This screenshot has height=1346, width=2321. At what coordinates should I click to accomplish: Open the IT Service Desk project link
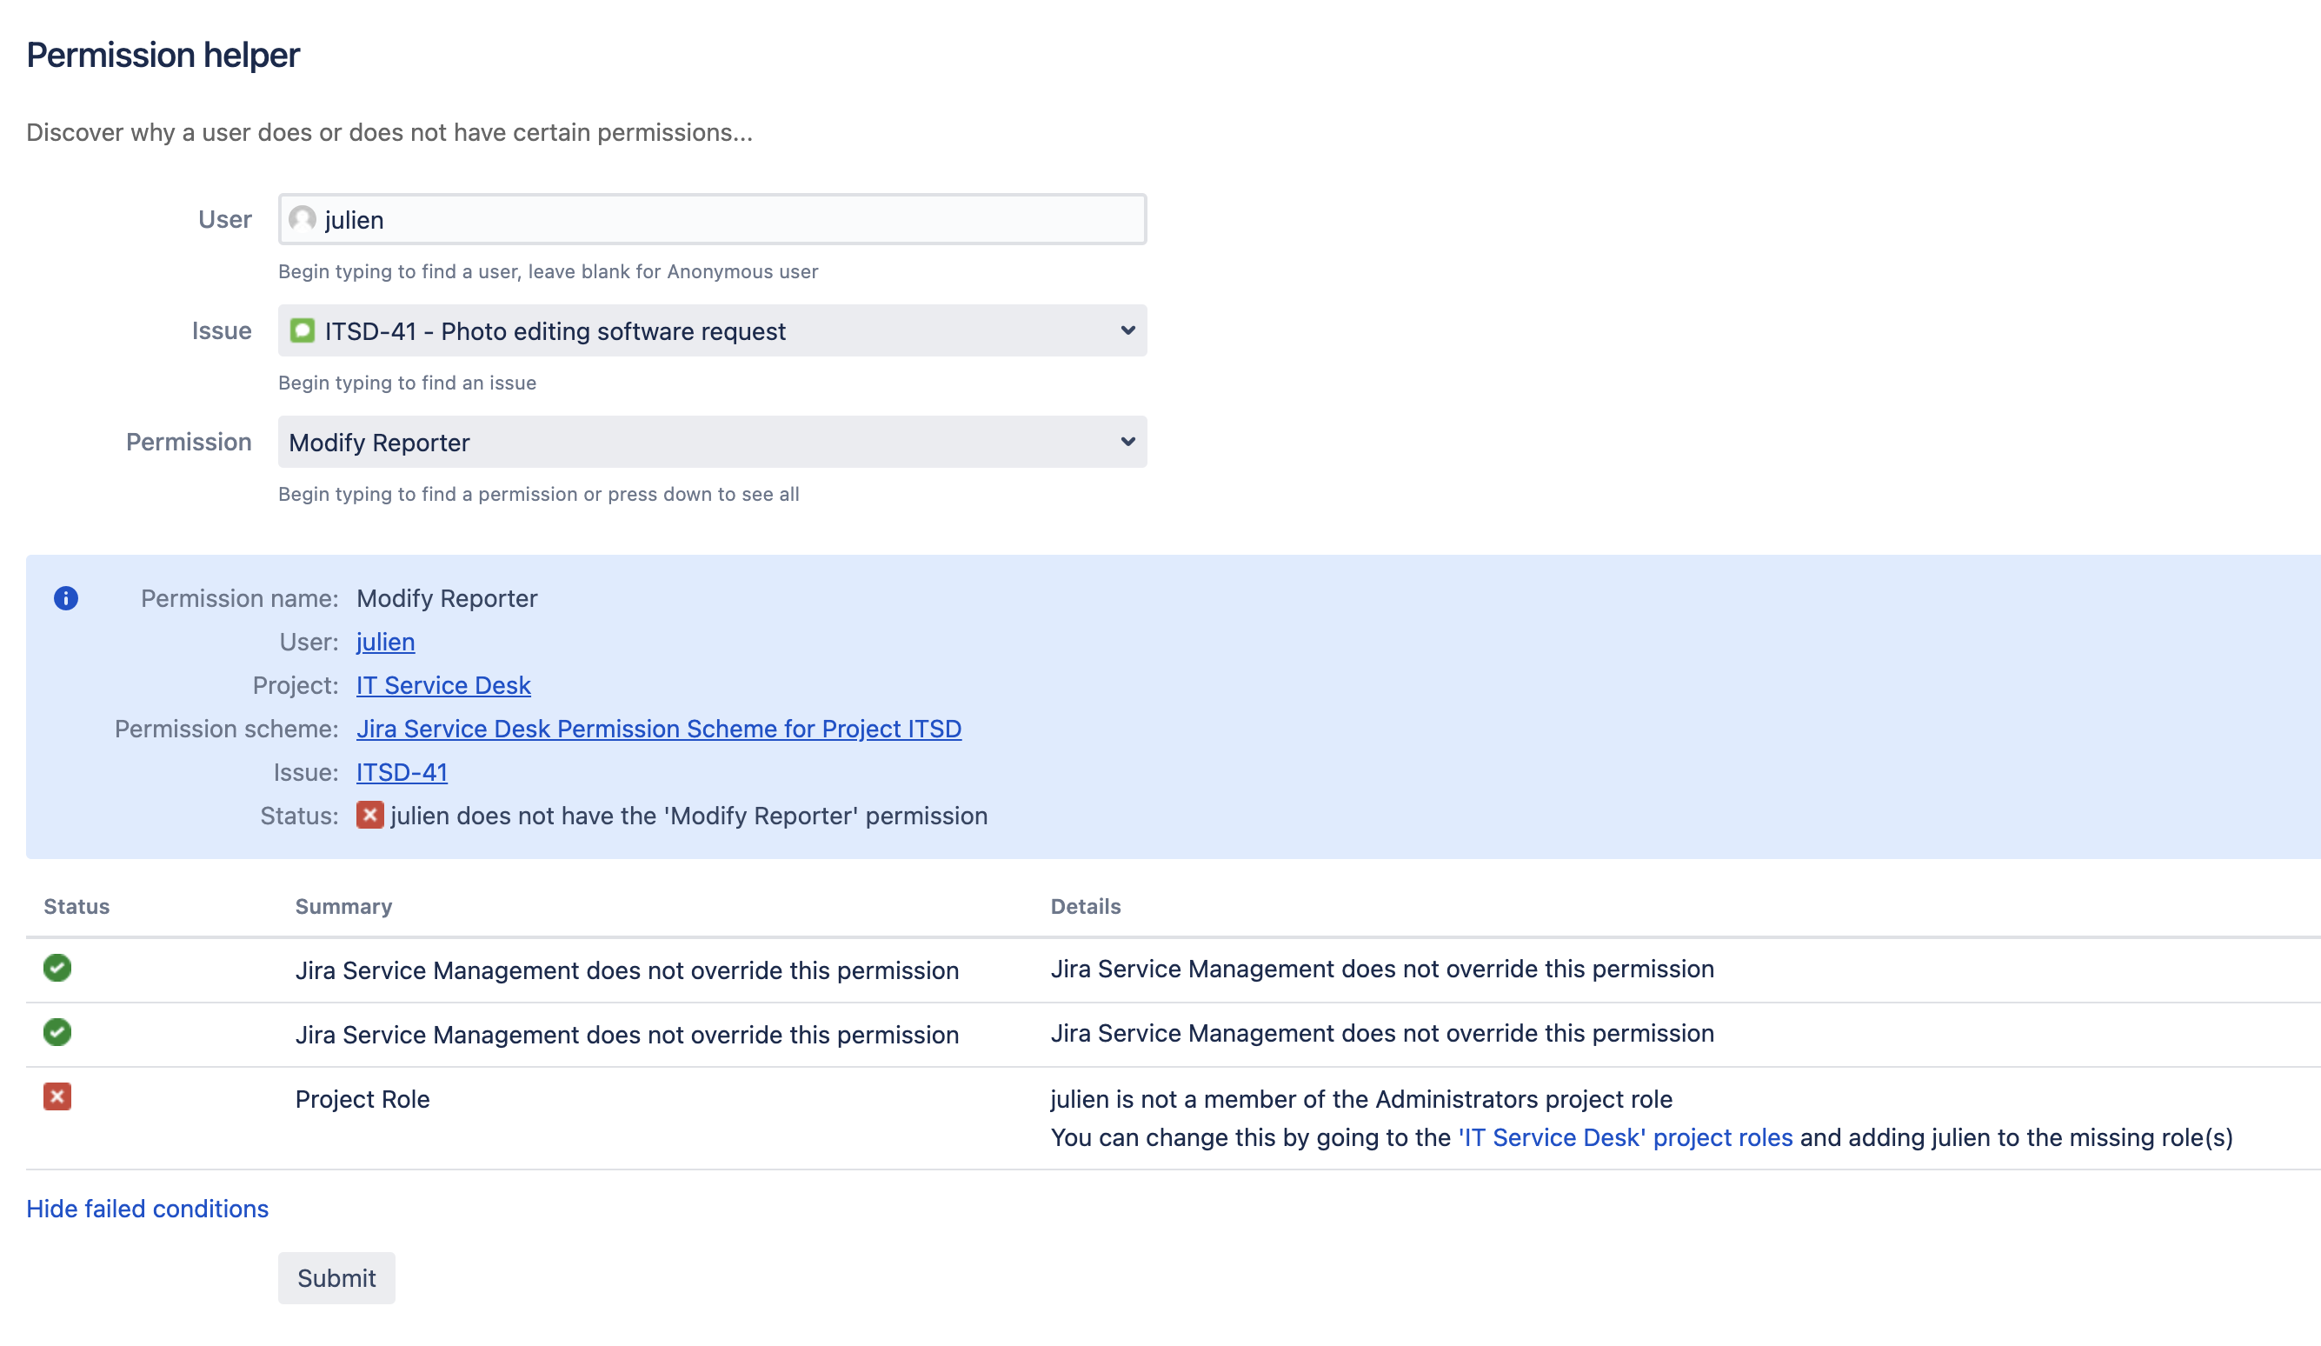[x=443, y=684]
